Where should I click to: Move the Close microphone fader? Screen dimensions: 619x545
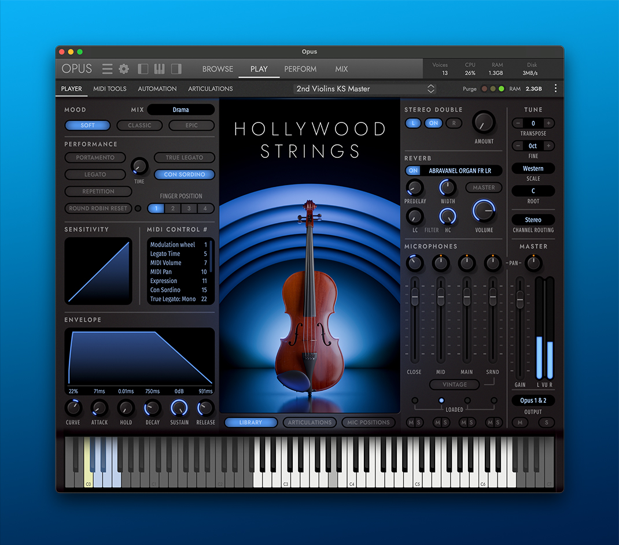pyautogui.click(x=415, y=296)
